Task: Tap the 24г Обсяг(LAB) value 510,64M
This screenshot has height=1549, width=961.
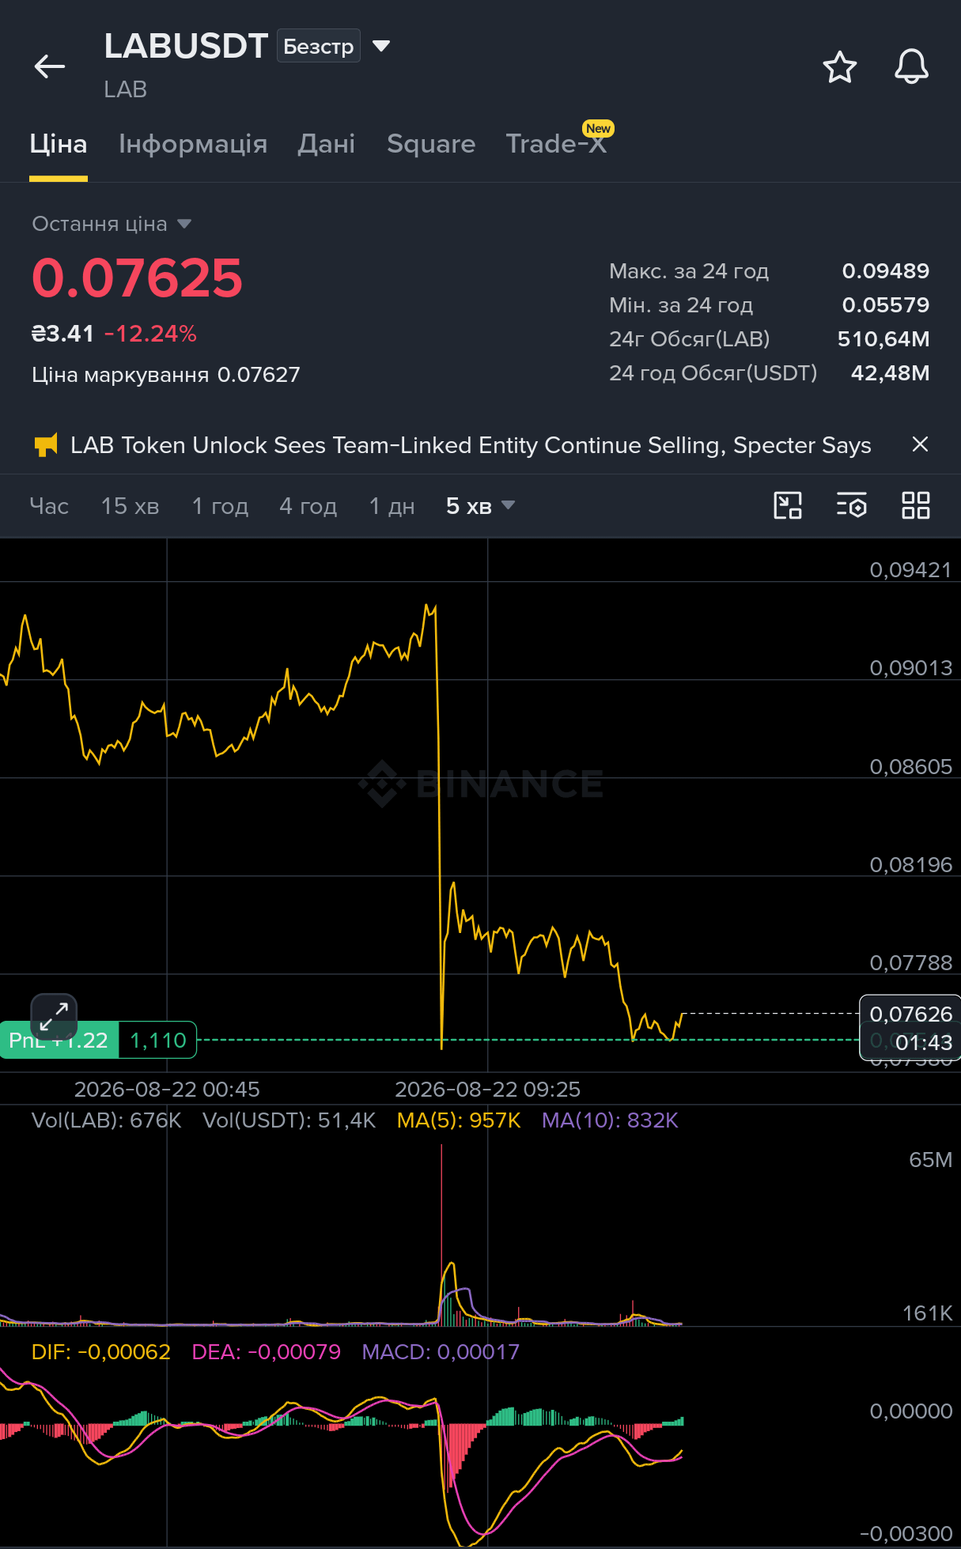Action: click(883, 339)
